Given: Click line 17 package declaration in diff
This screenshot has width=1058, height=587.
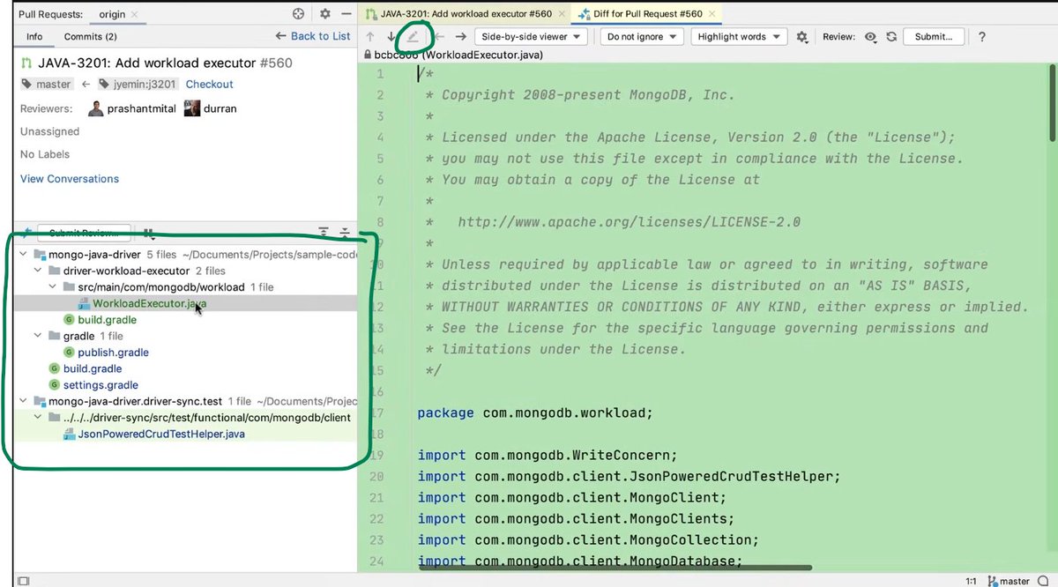Looking at the screenshot, I should pos(535,412).
